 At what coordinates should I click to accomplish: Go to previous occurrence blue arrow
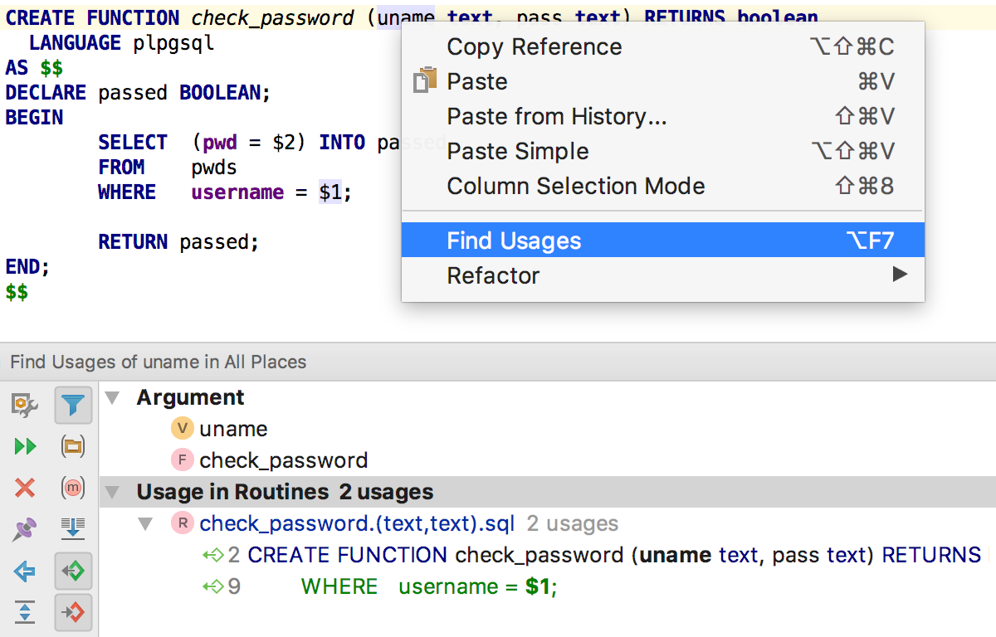(x=25, y=571)
